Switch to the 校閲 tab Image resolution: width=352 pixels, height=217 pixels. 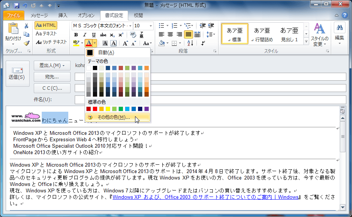[x=138, y=15]
